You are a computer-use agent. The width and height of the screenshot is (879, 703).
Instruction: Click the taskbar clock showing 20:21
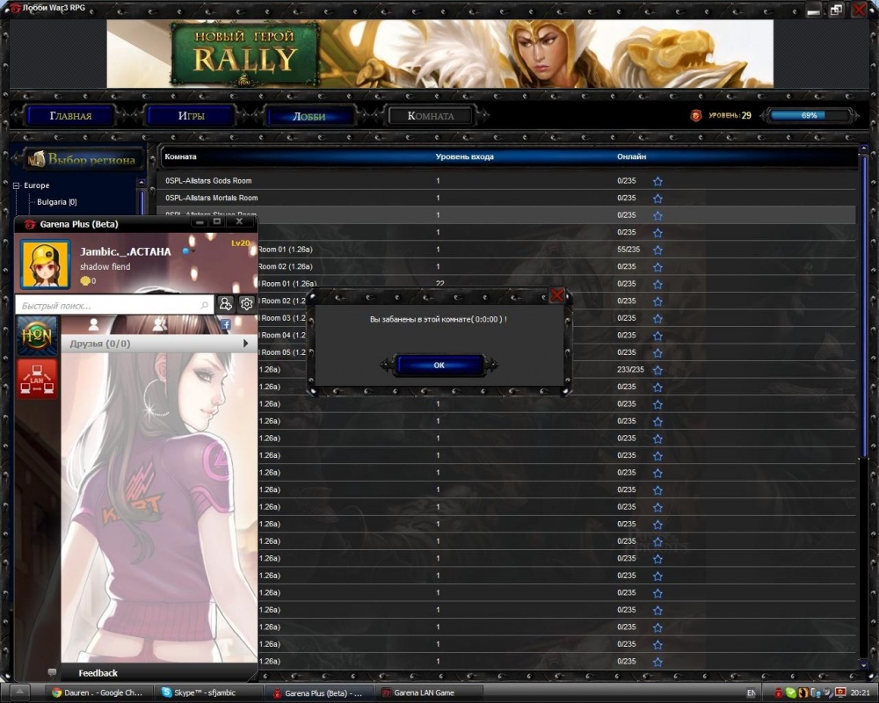click(x=860, y=693)
